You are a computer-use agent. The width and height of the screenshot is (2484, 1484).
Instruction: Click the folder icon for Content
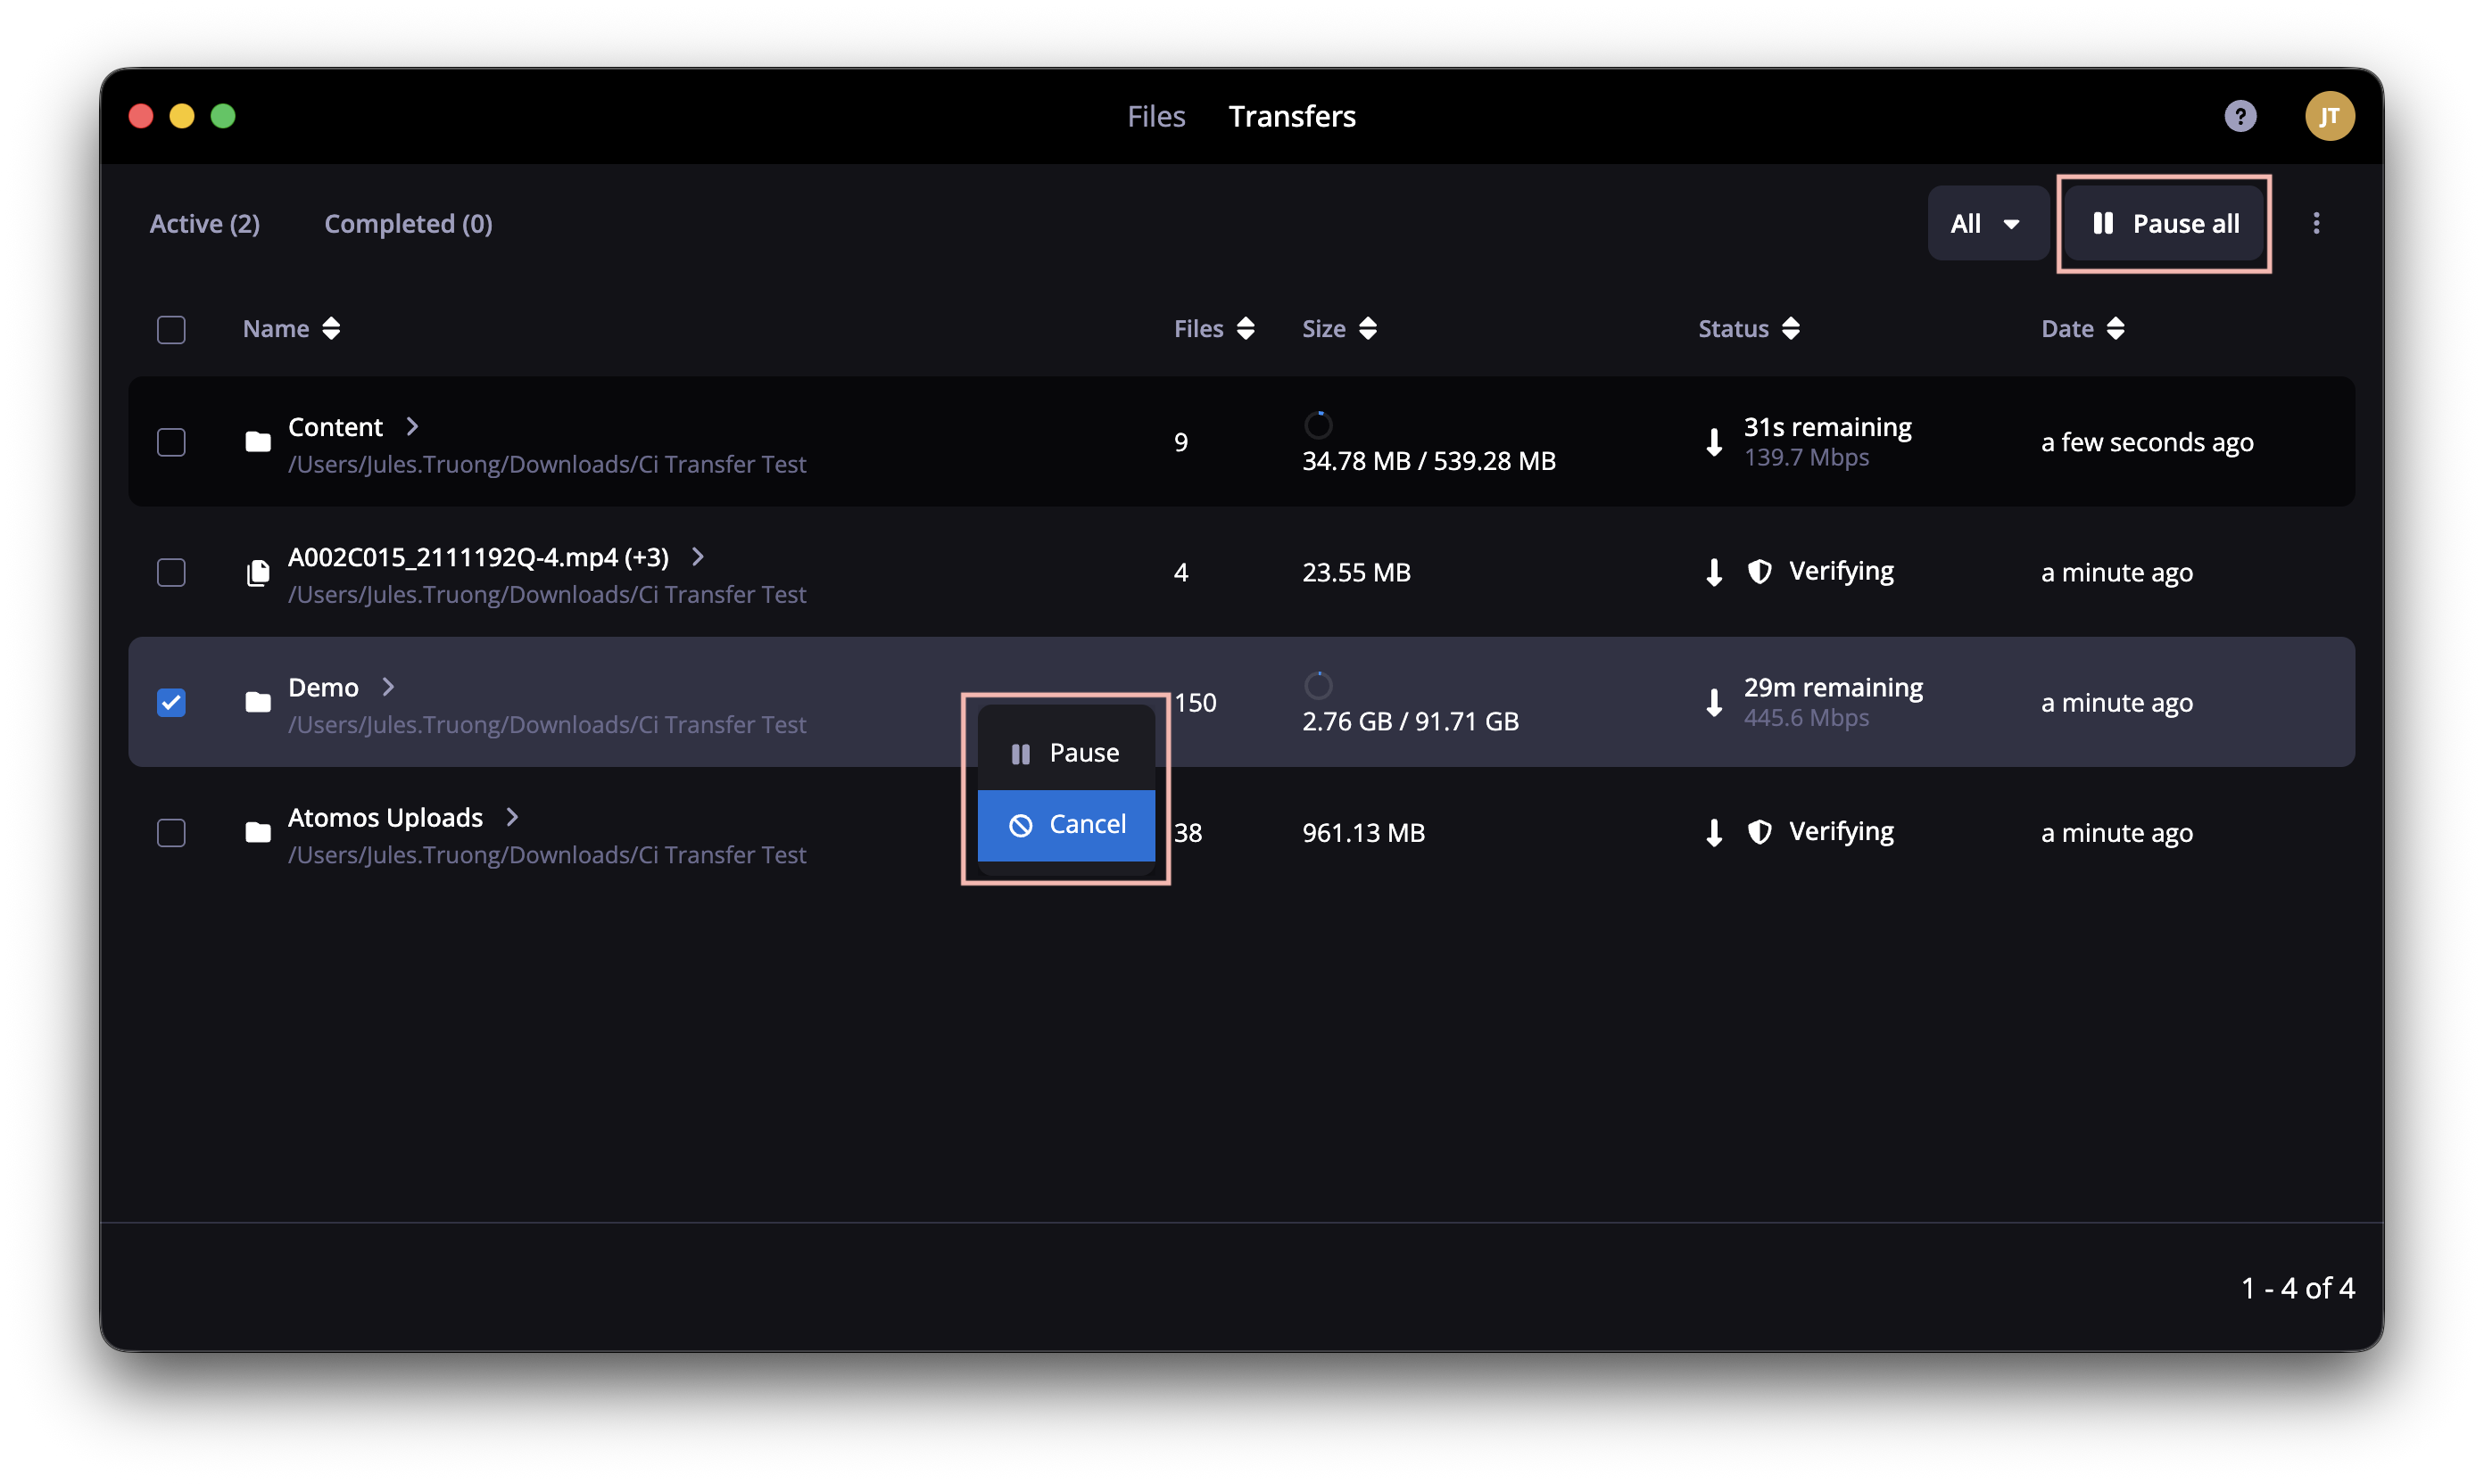tap(257, 442)
